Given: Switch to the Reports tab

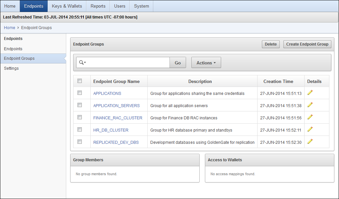Looking at the screenshot, I should point(98,6).
